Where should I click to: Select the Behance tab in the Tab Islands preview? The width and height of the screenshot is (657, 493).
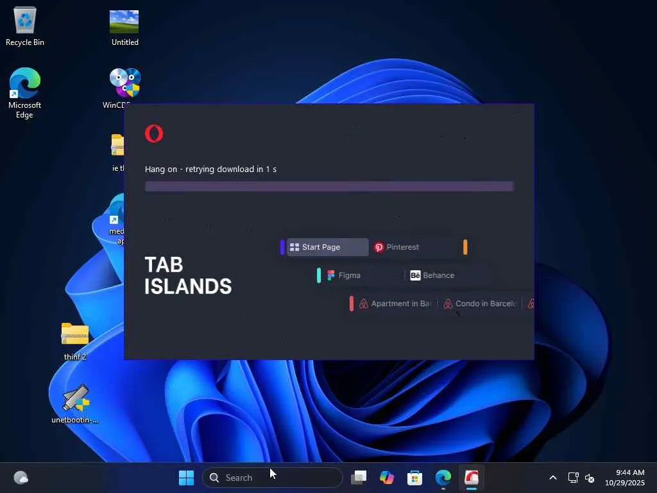[x=432, y=275]
